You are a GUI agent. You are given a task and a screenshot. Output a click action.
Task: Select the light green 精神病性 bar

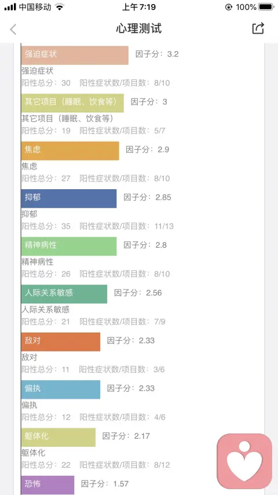69,246
